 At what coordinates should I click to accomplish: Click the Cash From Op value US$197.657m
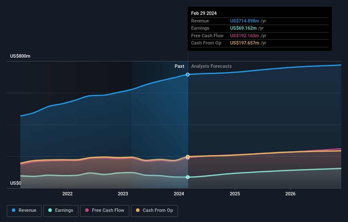(245, 43)
